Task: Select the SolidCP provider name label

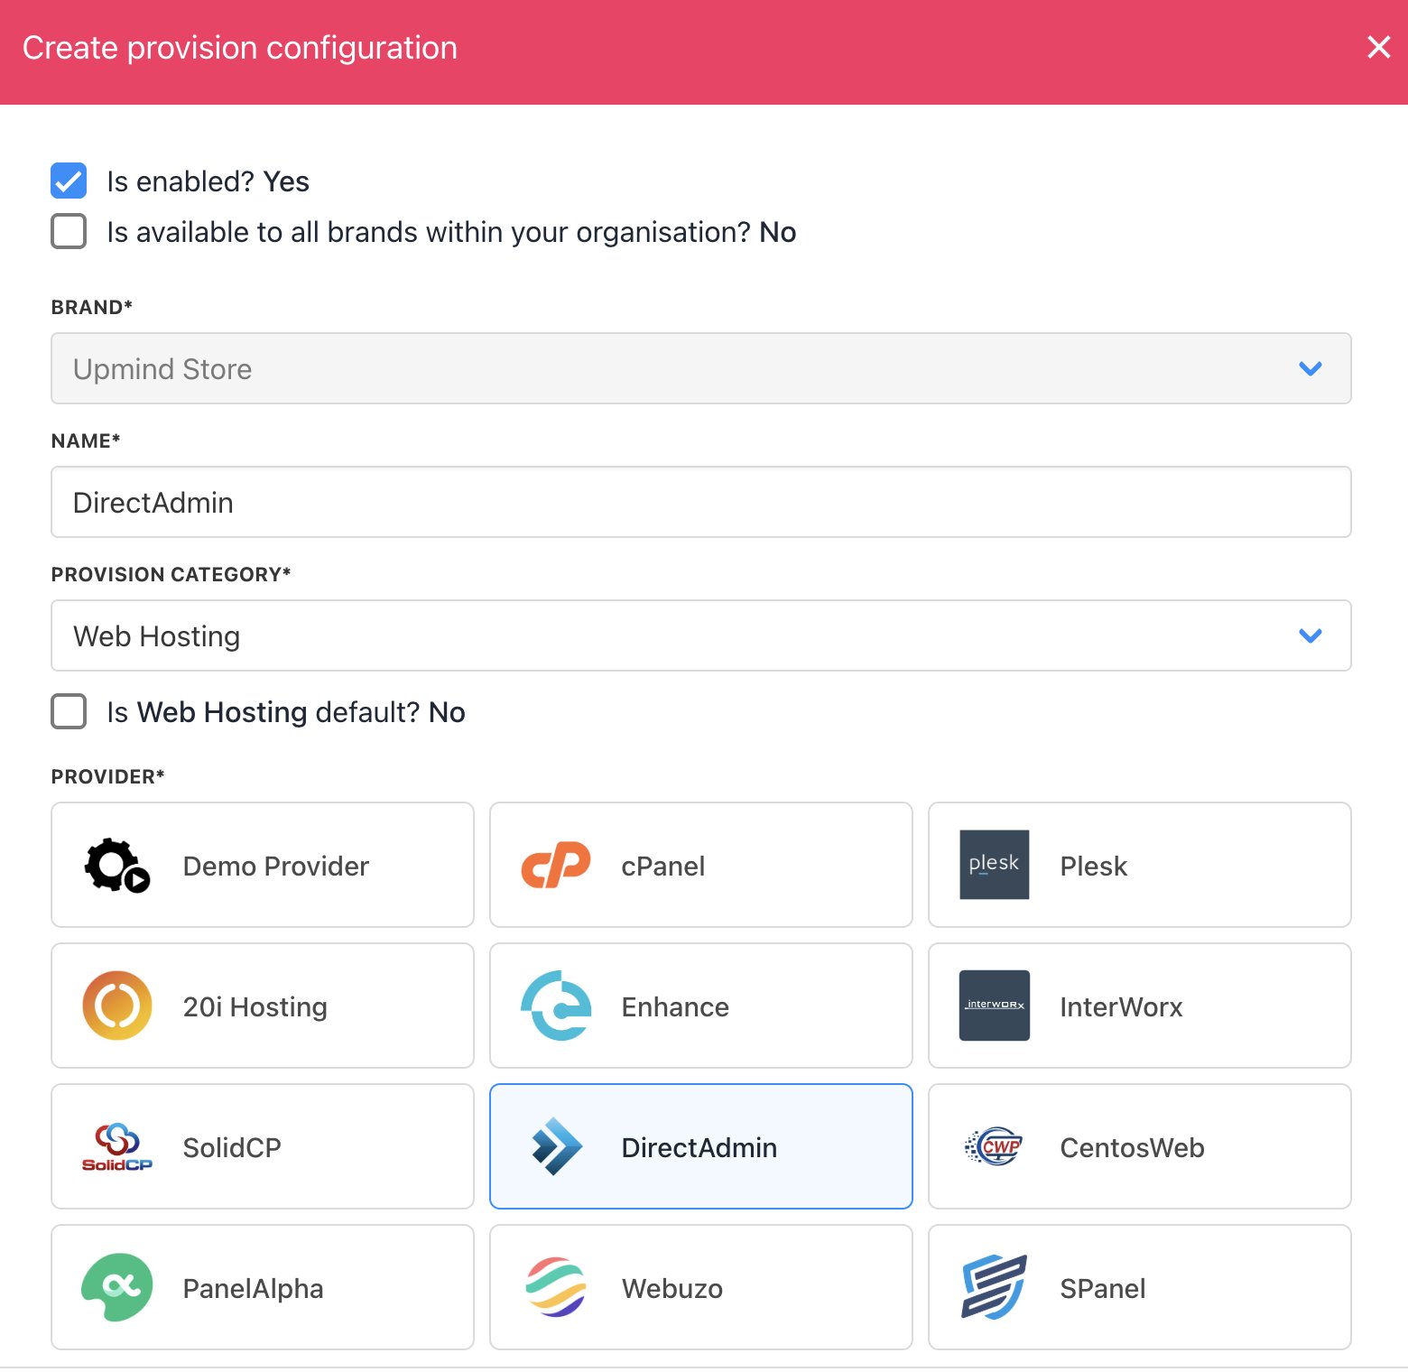Action: pyautogui.click(x=232, y=1147)
